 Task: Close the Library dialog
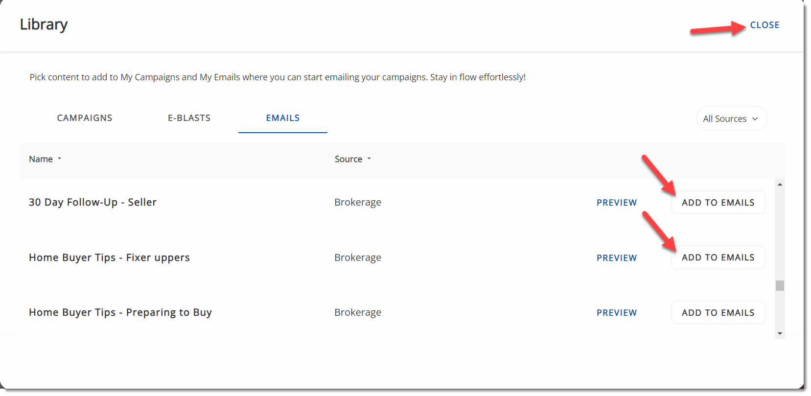pos(765,25)
